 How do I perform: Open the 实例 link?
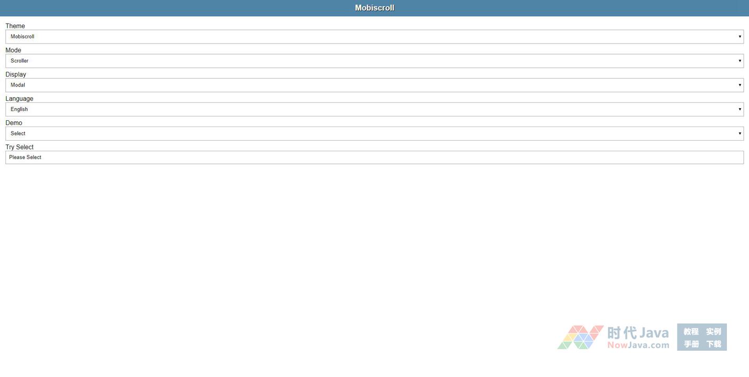pos(713,331)
